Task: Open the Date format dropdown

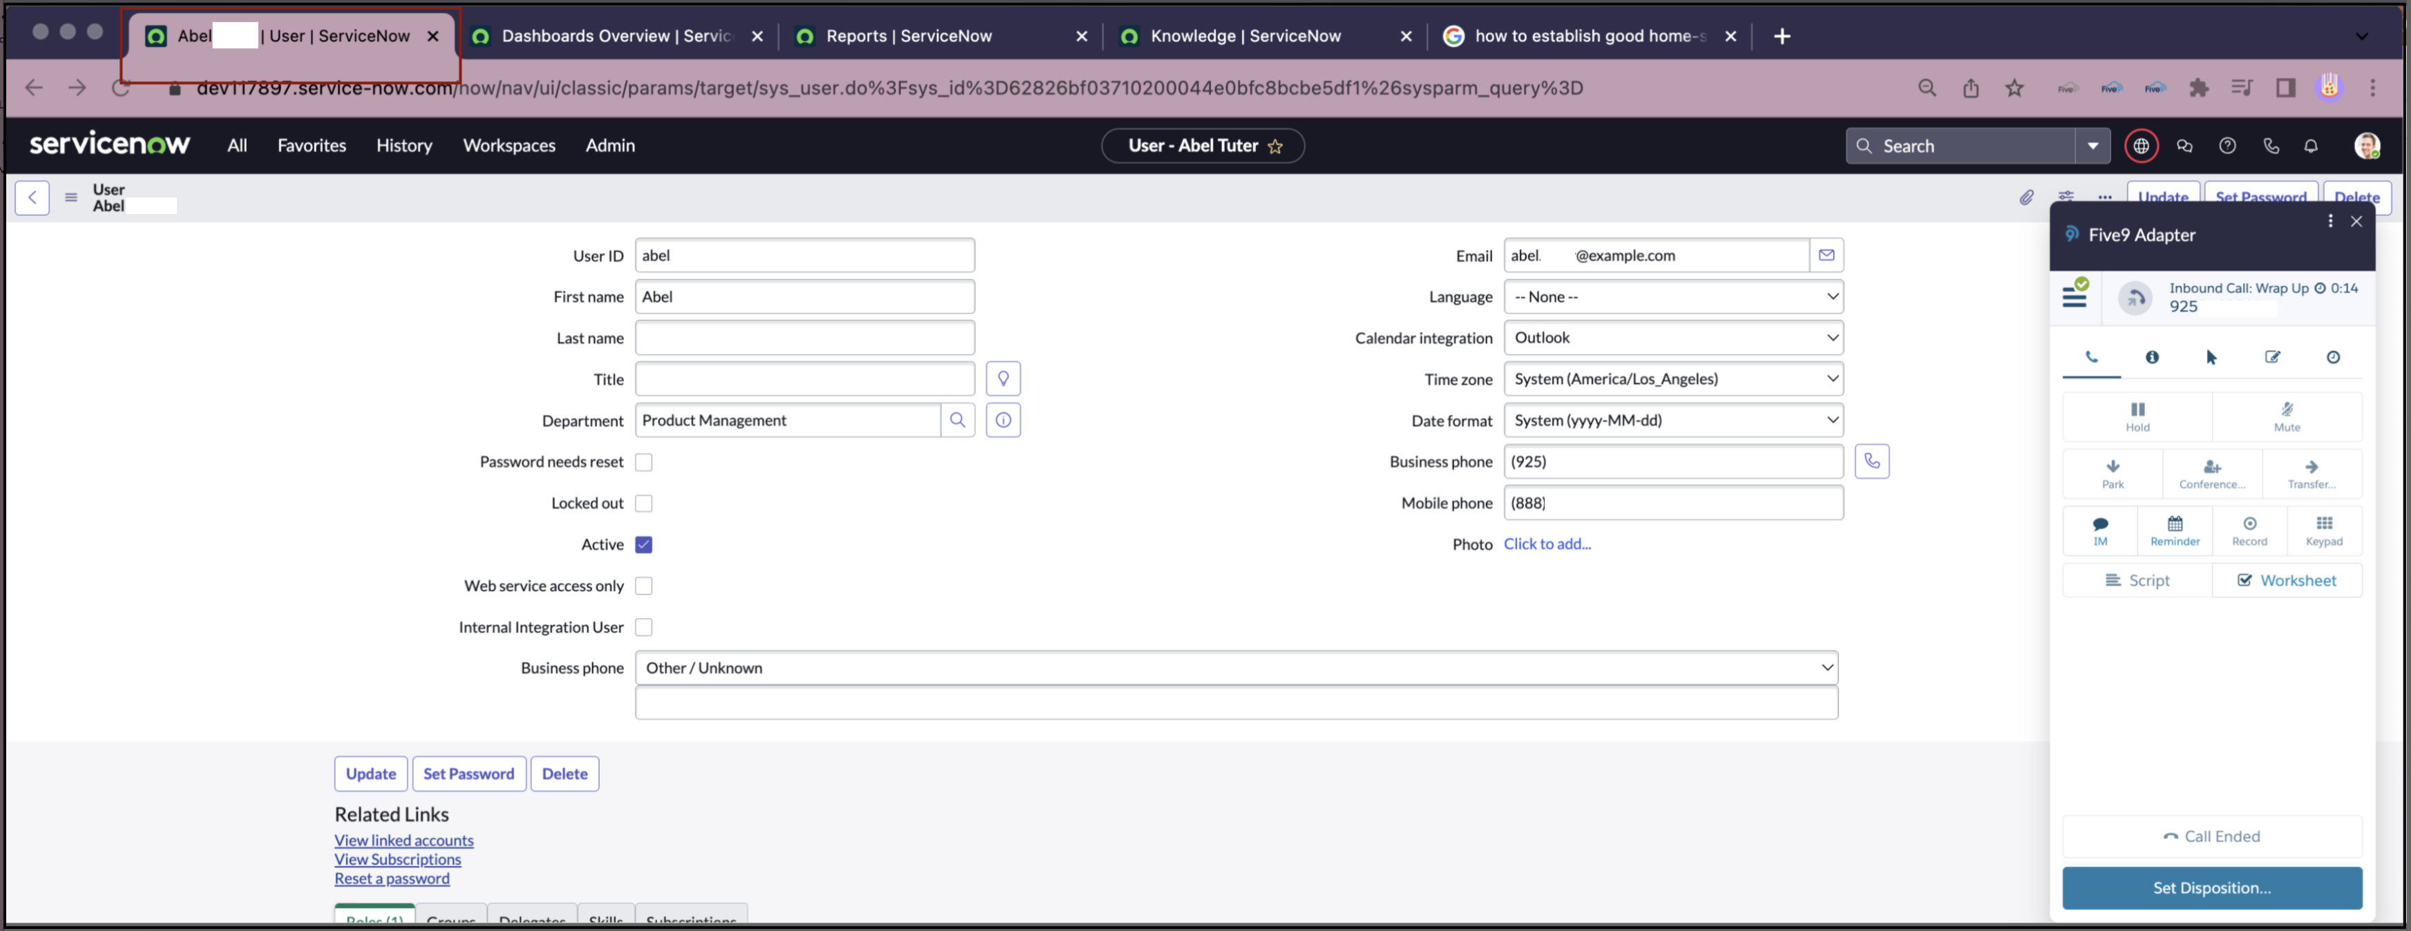Action: (x=1673, y=420)
